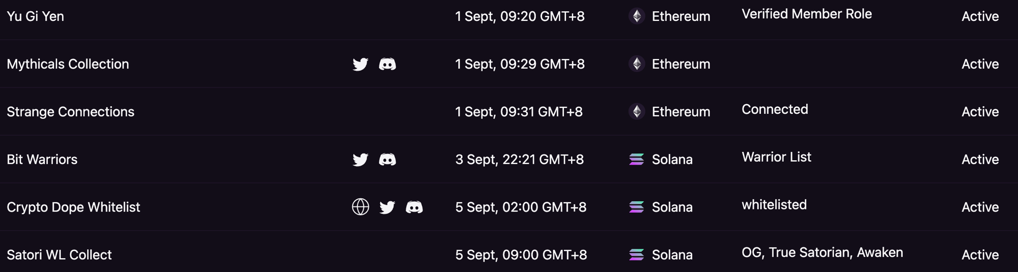The image size is (1018, 272).
Task: Click the Solana logo in Bit Warriors row
Action: pos(636,160)
